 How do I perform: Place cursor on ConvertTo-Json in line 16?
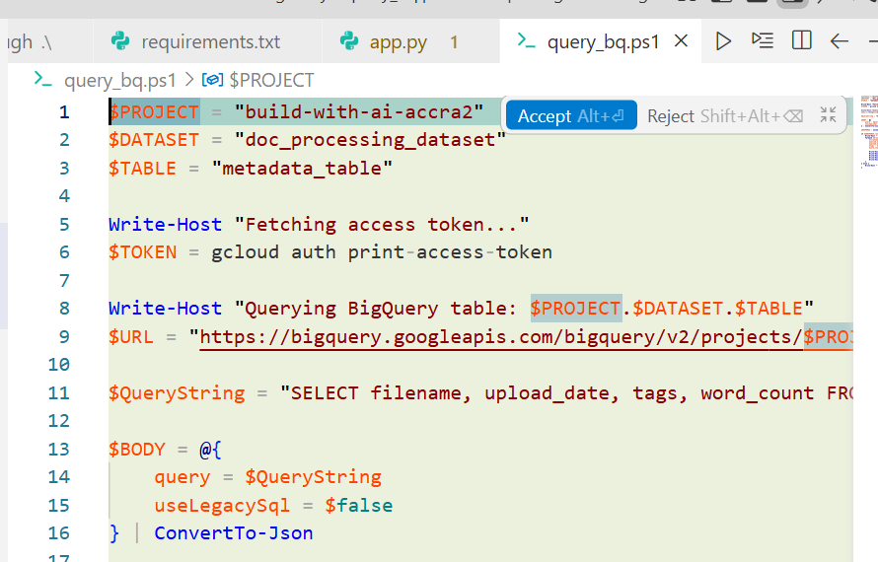point(234,533)
